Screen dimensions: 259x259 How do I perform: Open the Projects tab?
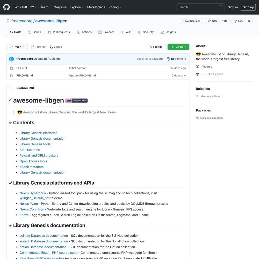pos(106,32)
